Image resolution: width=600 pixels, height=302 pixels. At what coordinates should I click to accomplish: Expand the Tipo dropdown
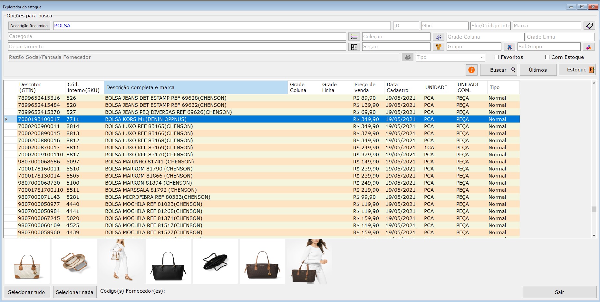pos(482,58)
